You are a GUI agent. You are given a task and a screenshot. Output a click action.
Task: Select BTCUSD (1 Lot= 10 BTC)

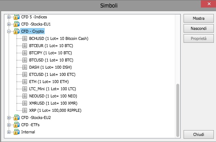click(51, 60)
